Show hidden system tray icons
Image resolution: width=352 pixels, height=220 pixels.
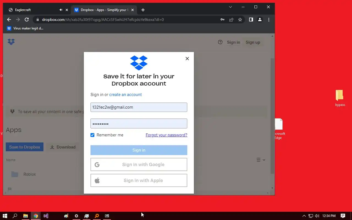tap(304, 216)
